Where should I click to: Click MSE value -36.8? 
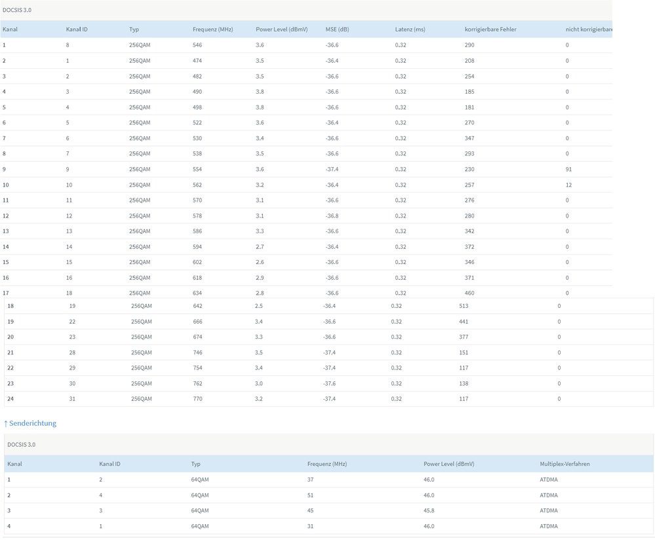pos(332,216)
